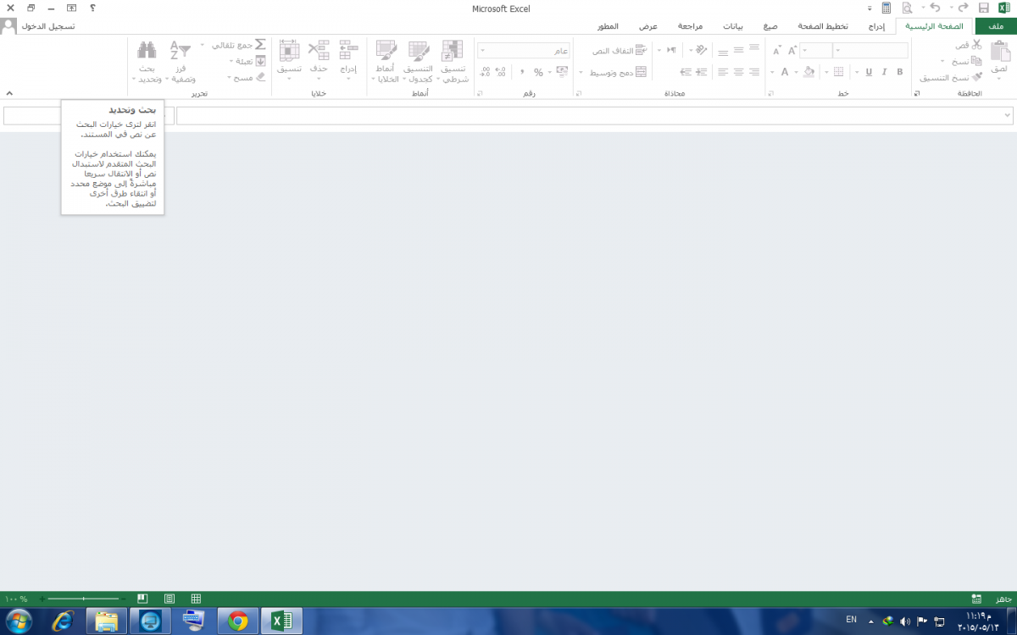Open the Clear (مسح) eraser menu
The width and height of the screenshot is (1017, 635).
click(x=246, y=77)
